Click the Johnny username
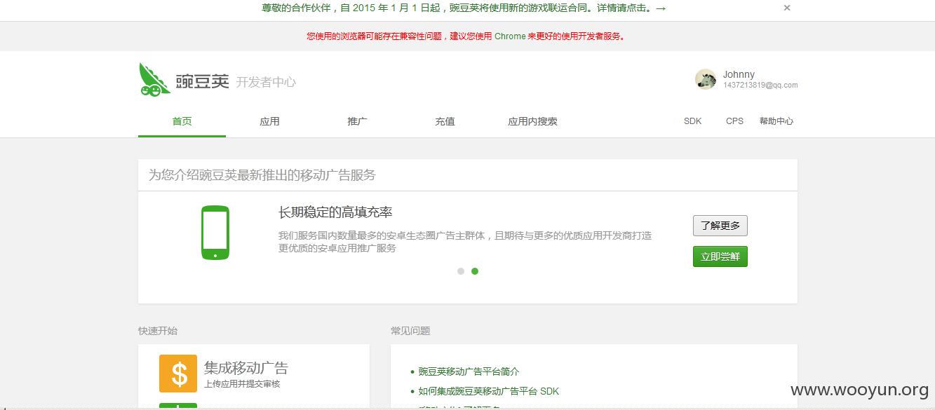The height and width of the screenshot is (410, 935). click(x=739, y=74)
